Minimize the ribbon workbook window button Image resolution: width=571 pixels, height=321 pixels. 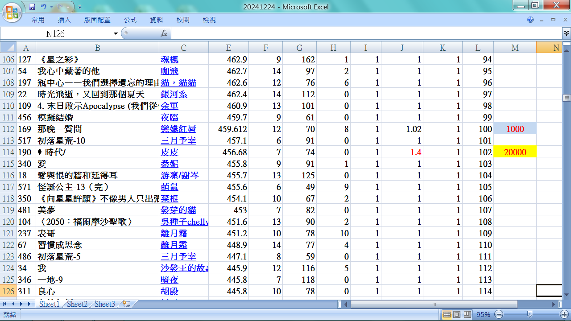(x=542, y=20)
